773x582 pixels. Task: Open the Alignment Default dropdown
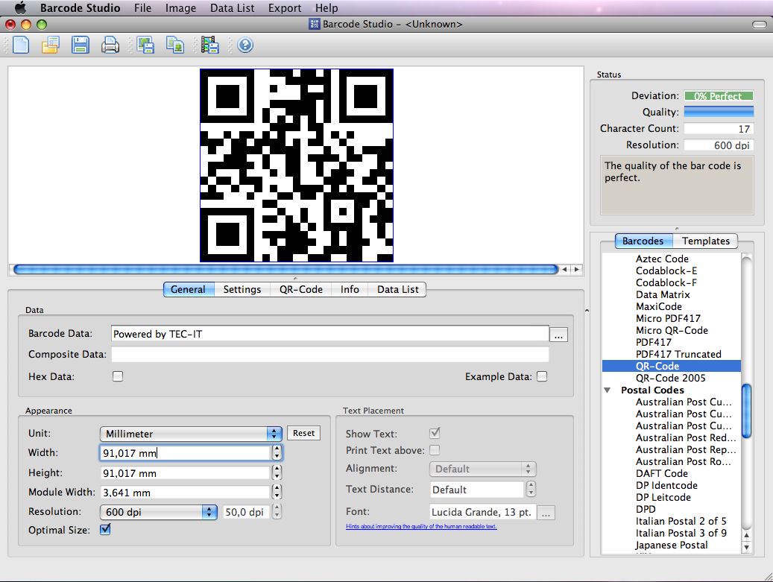(482, 469)
